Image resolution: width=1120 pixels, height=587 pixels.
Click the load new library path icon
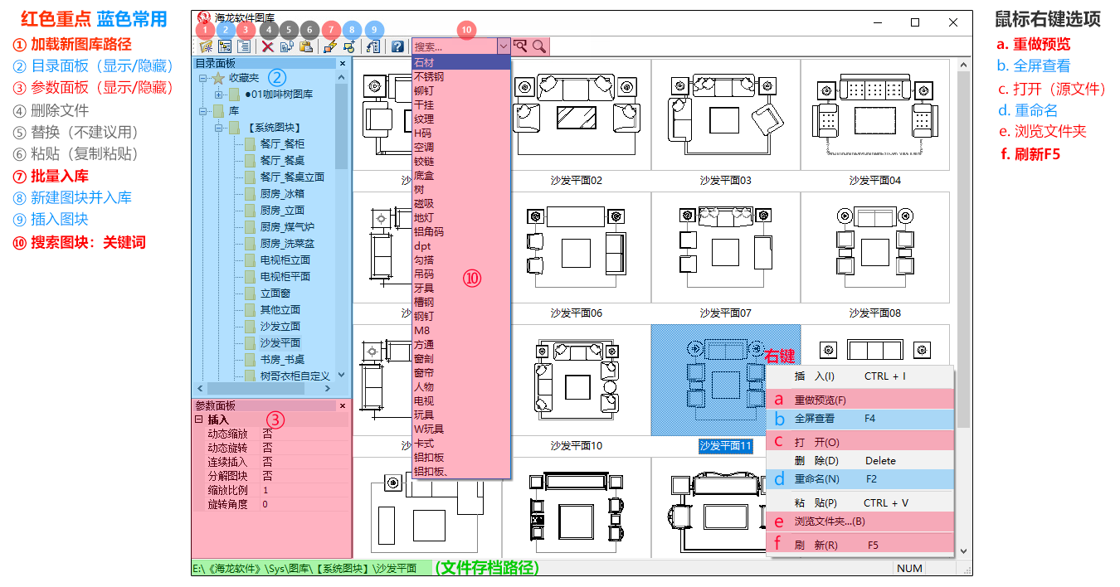pyautogui.click(x=205, y=47)
